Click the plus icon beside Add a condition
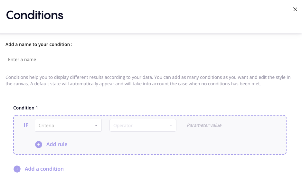302x189 pixels. click(17, 169)
